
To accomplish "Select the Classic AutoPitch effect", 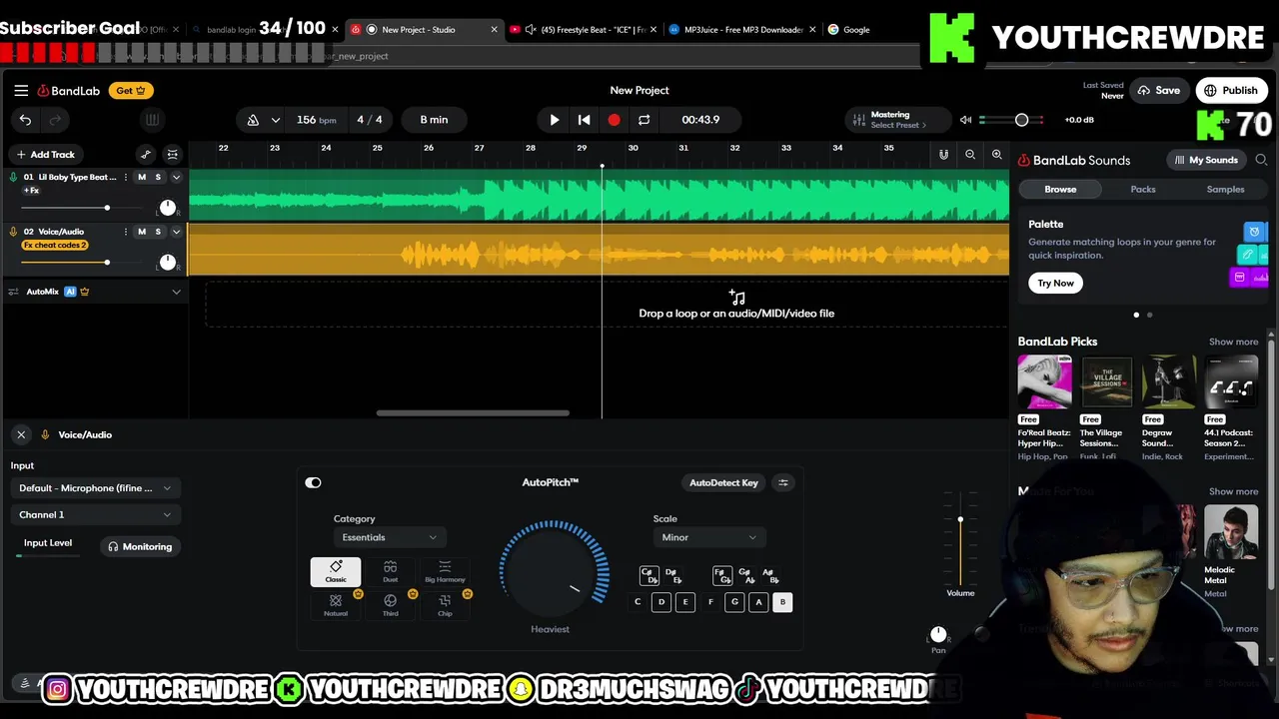I will (x=336, y=571).
